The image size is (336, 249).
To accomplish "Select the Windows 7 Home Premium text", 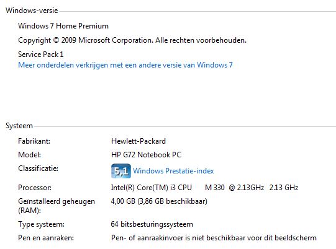I will point(63,26).
